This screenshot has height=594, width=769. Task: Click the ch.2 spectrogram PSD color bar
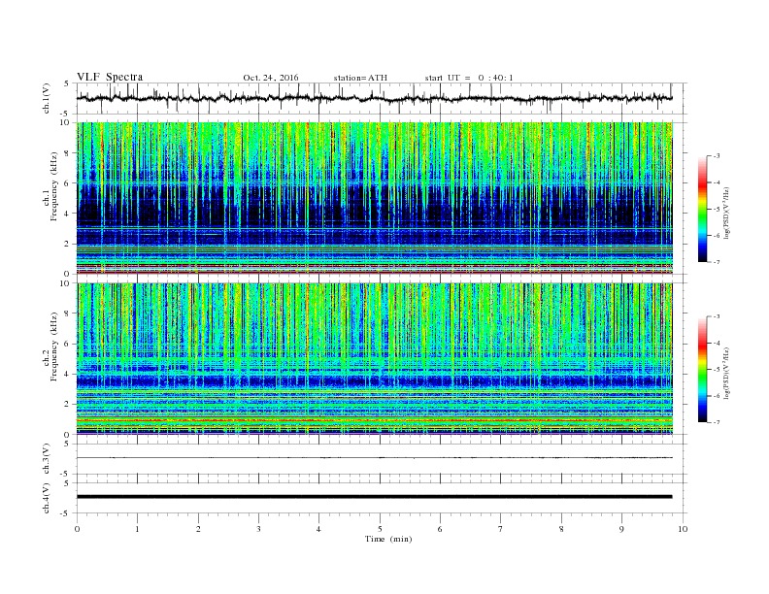[x=703, y=369]
